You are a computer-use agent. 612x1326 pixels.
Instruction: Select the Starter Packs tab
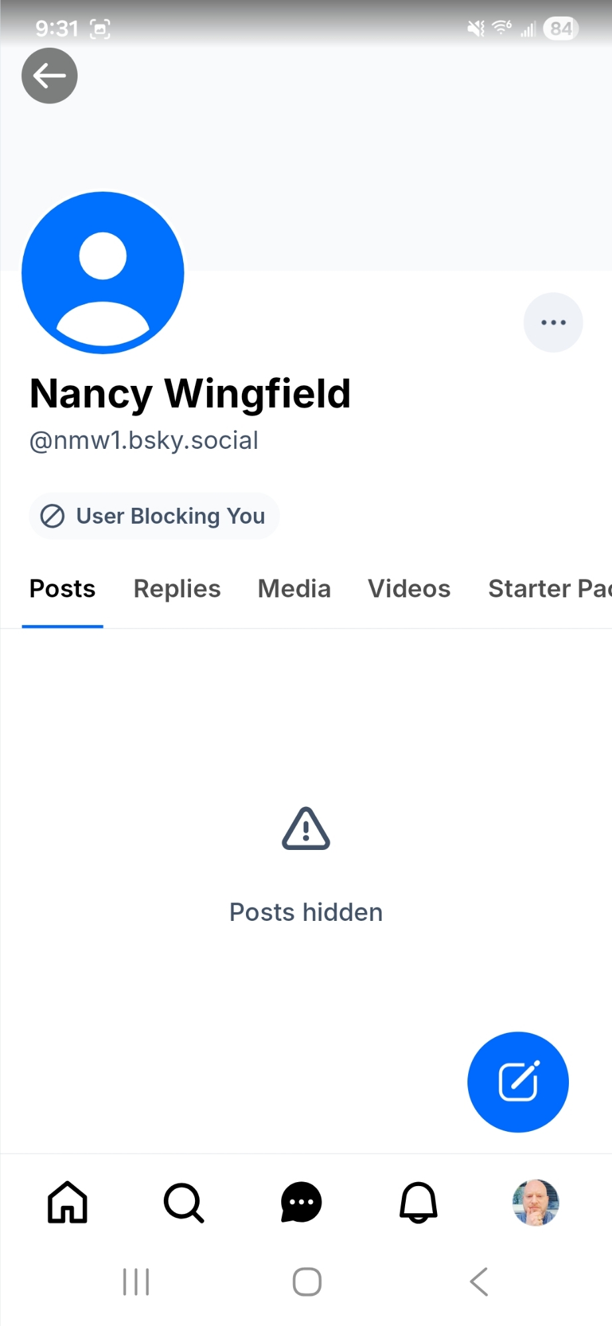[x=549, y=589]
